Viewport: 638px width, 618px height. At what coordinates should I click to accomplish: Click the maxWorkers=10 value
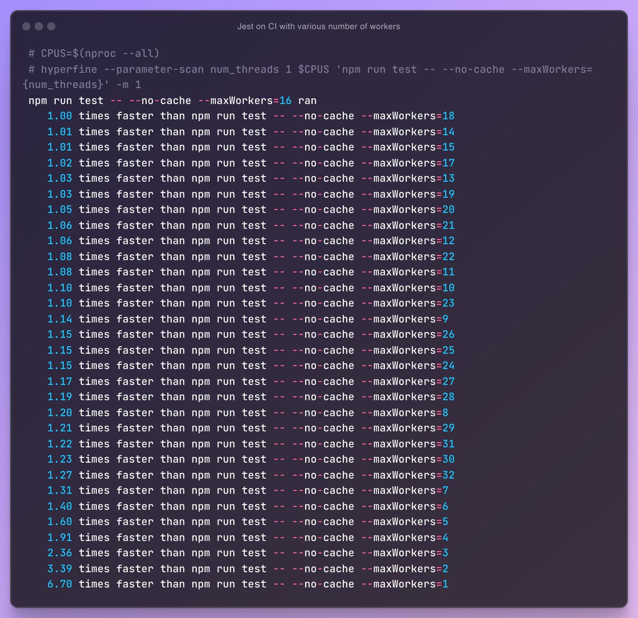point(448,288)
